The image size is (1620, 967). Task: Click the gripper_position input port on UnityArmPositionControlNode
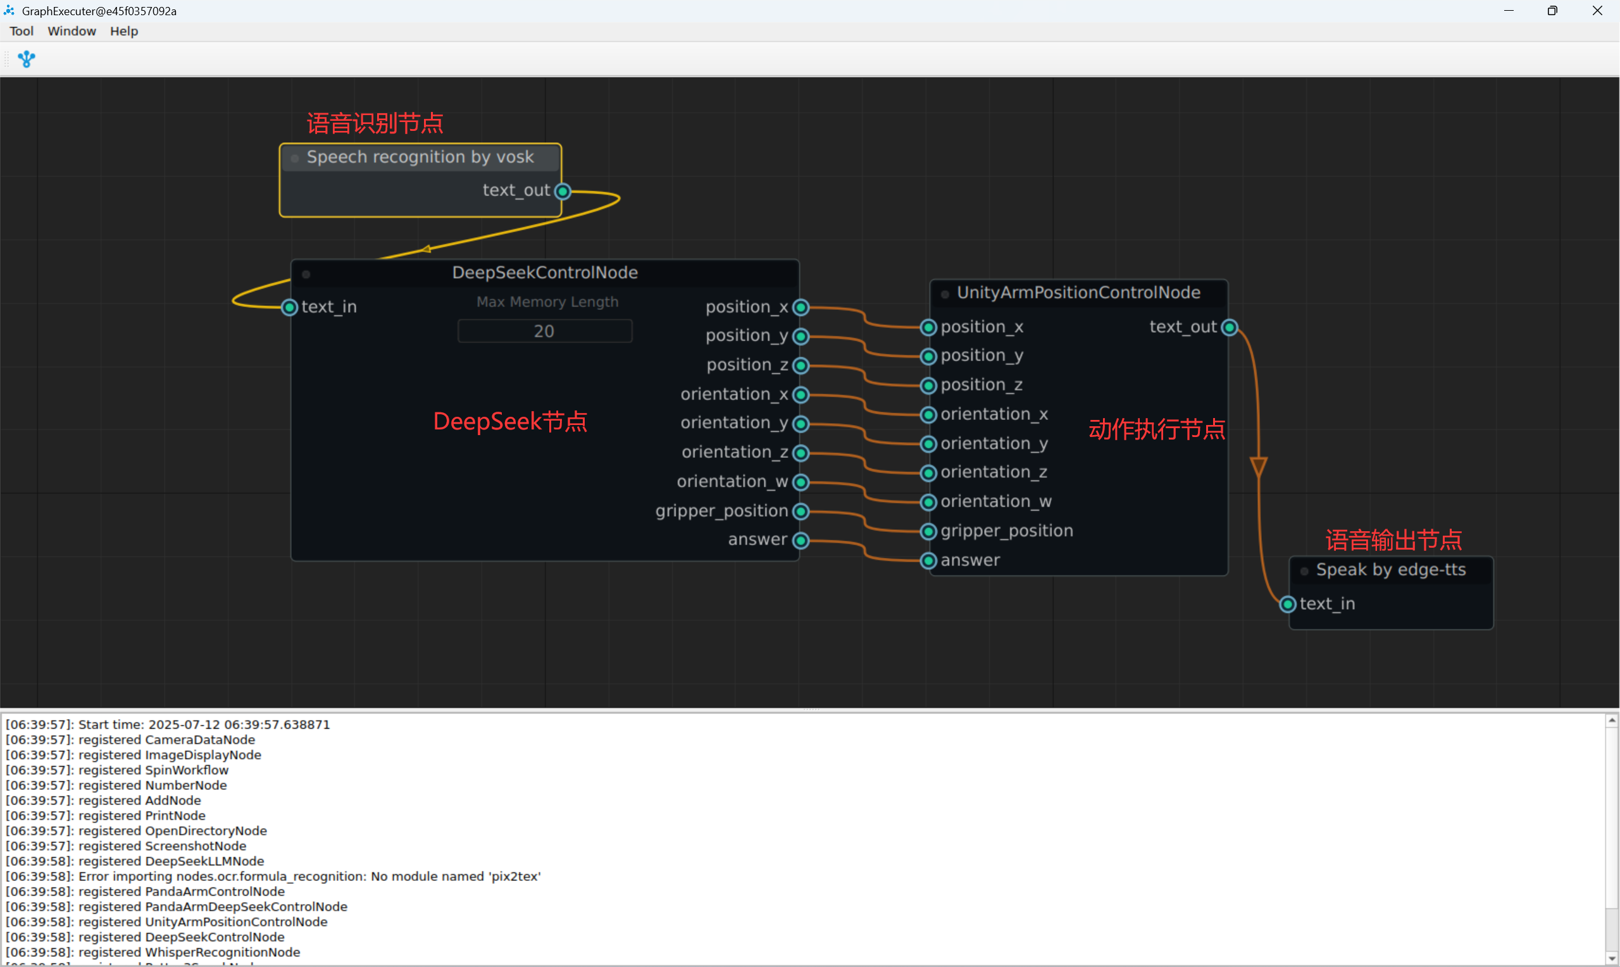pyautogui.click(x=928, y=532)
